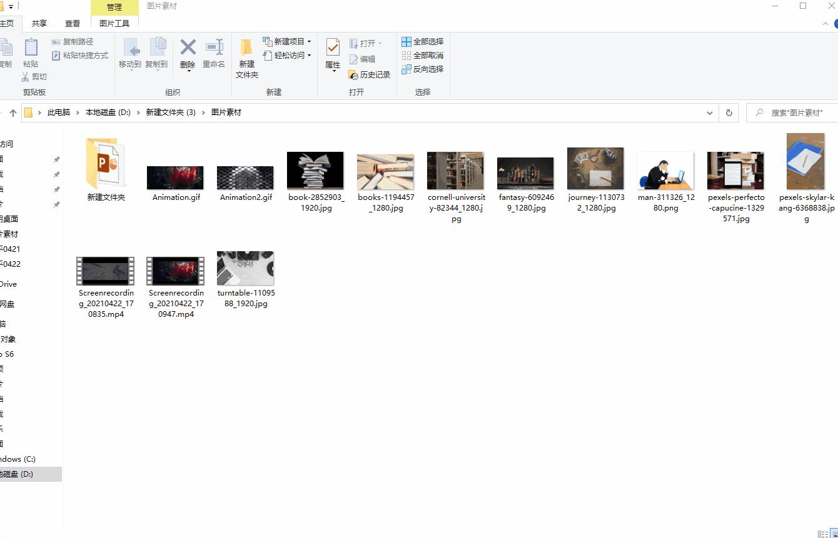Switch to details view icon
Viewport: 838px width, 538px height.
pos(822,534)
